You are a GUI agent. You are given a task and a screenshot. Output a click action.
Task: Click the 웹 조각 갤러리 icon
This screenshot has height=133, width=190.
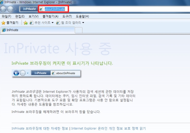[58, 23]
